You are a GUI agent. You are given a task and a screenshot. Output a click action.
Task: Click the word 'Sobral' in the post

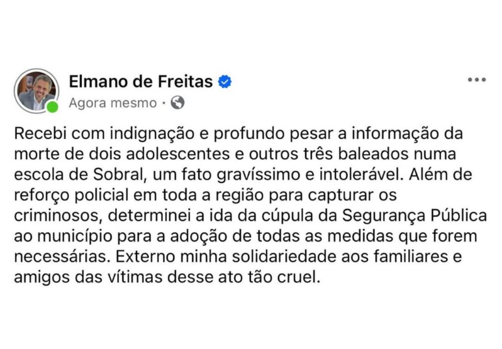click(x=118, y=174)
